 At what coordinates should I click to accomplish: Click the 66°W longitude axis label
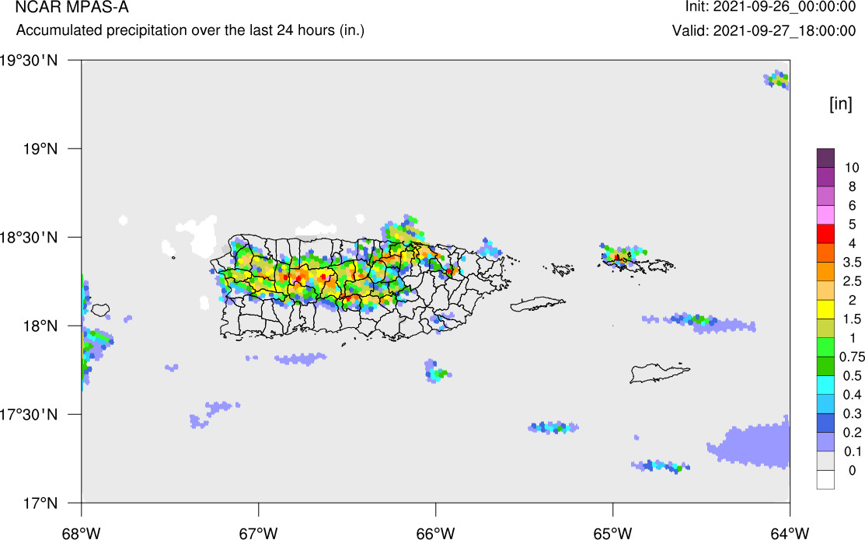pyautogui.click(x=436, y=533)
